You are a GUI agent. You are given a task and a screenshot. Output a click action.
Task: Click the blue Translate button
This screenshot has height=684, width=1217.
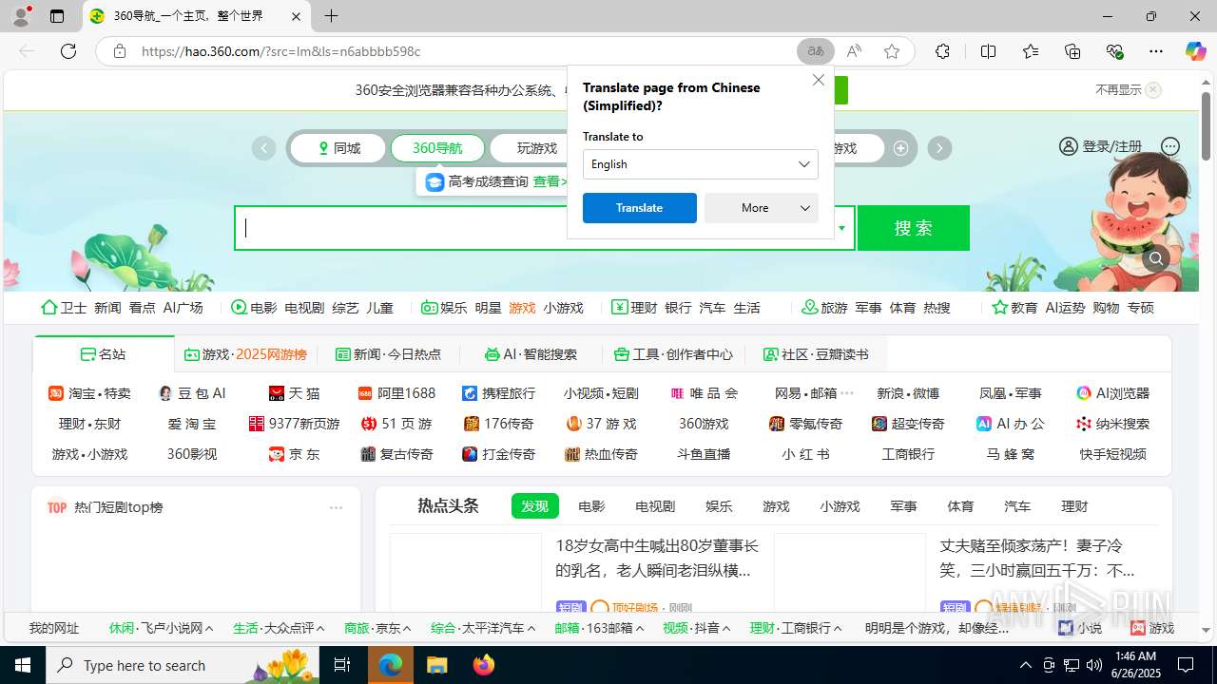click(x=639, y=207)
